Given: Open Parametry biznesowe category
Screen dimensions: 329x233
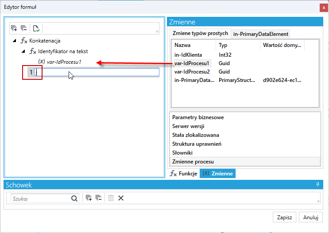Looking at the screenshot, I should click(198, 117).
